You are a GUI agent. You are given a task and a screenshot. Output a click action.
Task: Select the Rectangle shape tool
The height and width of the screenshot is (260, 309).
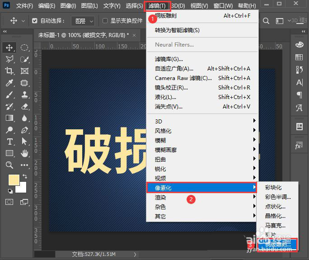point(9,153)
